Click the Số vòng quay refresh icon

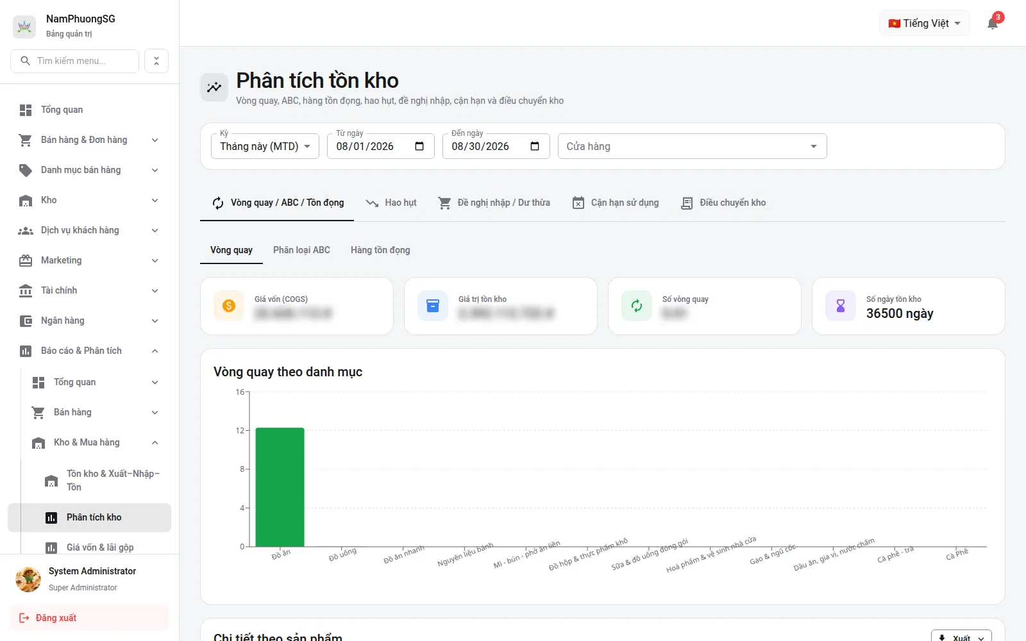pos(637,306)
